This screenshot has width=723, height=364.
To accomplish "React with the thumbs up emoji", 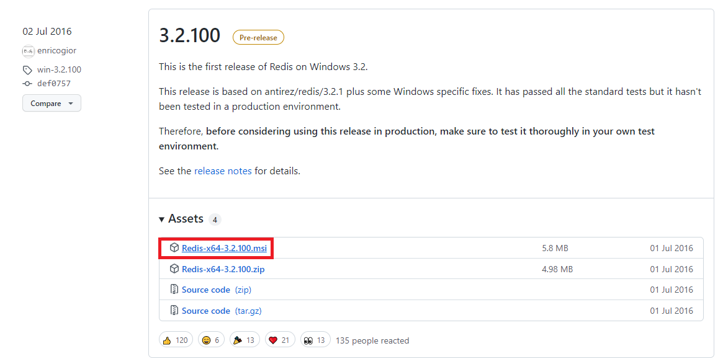I will pyautogui.click(x=176, y=340).
